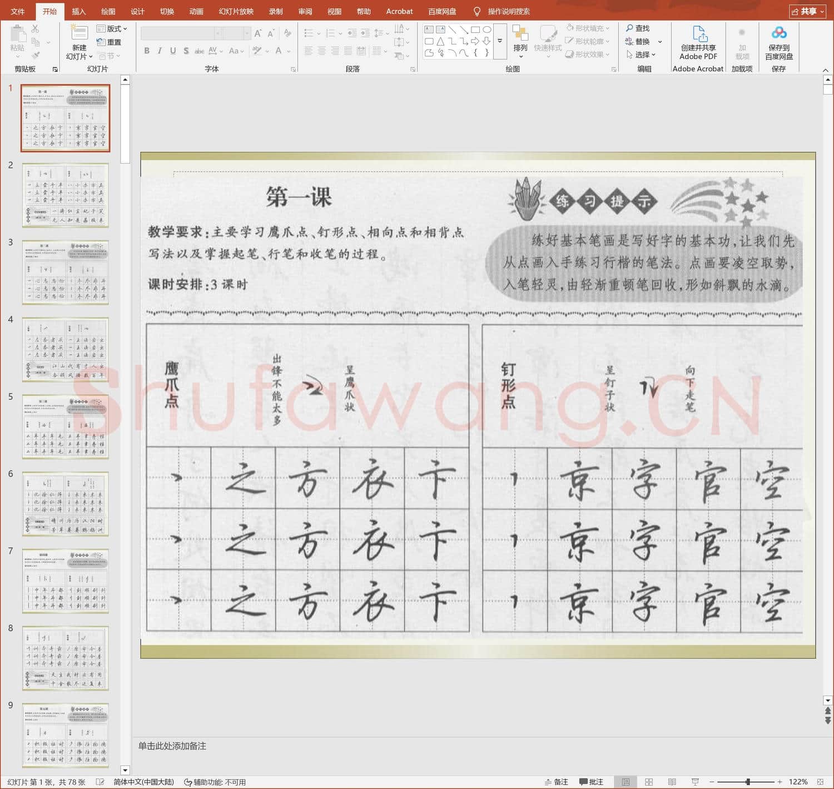The height and width of the screenshot is (789, 834).
Task: Switch to the Insert (插入) tab
Action: (x=79, y=11)
